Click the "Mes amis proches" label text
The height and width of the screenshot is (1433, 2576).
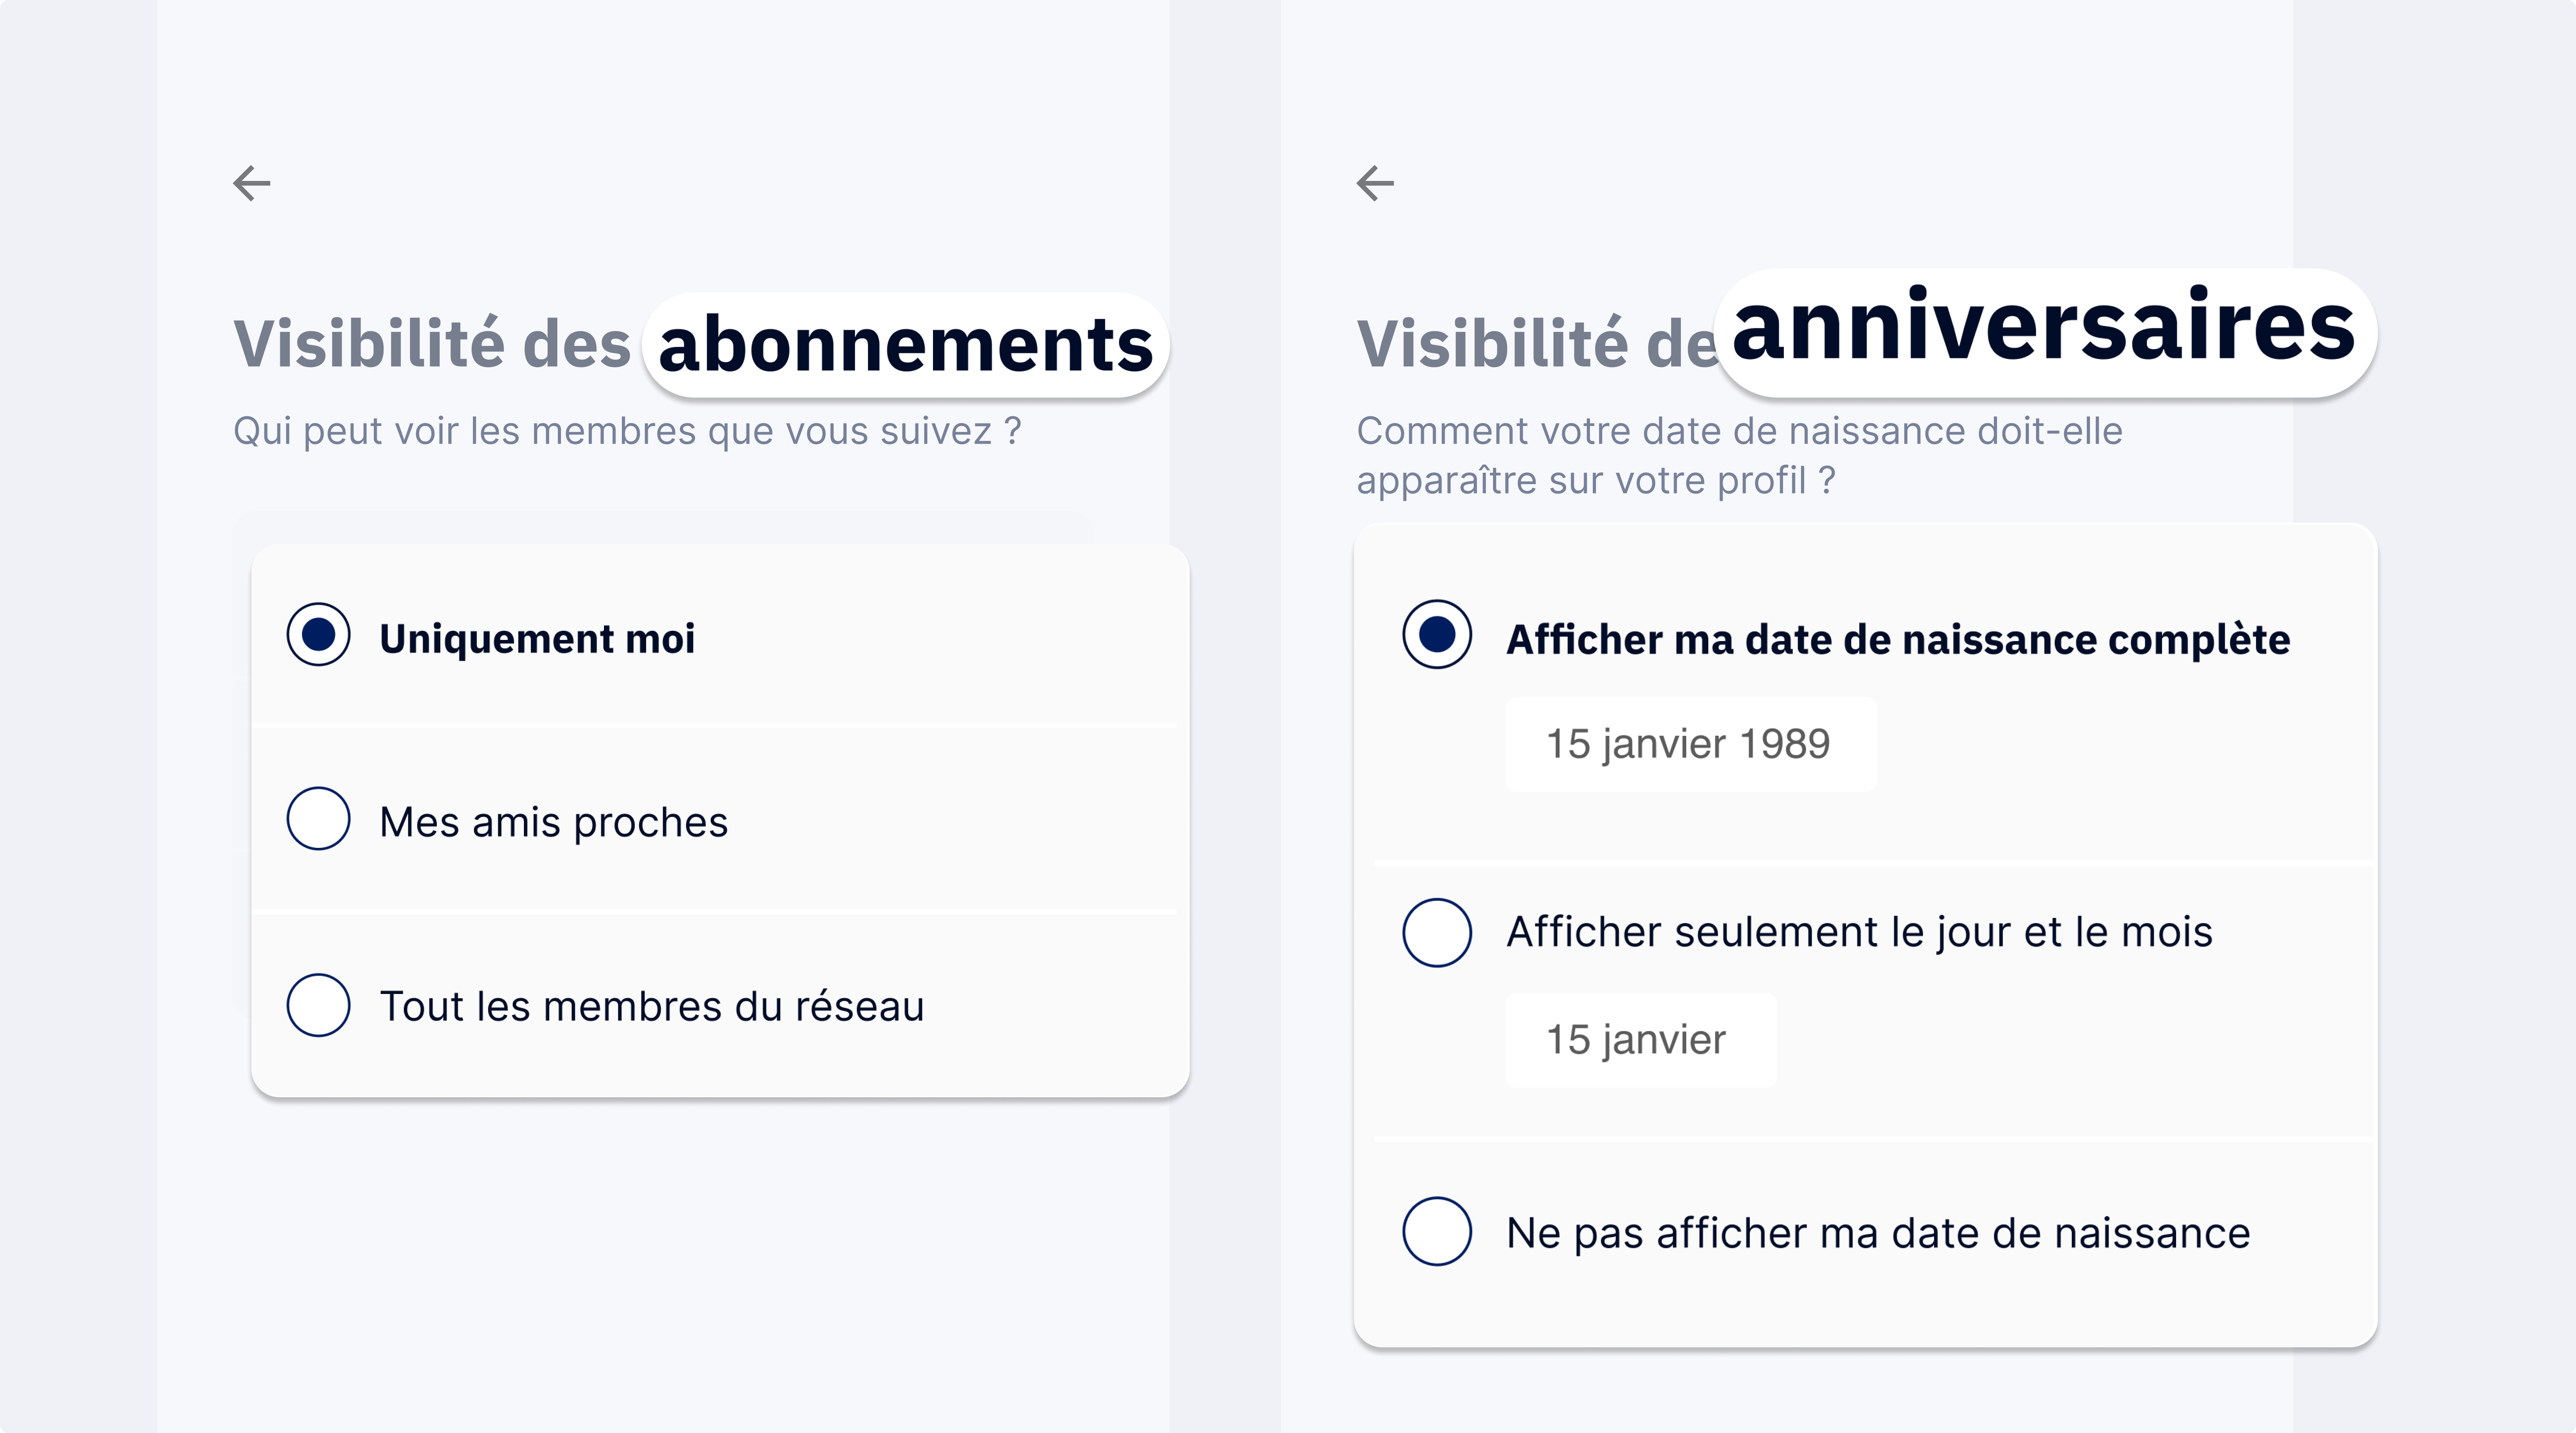(x=553, y=822)
